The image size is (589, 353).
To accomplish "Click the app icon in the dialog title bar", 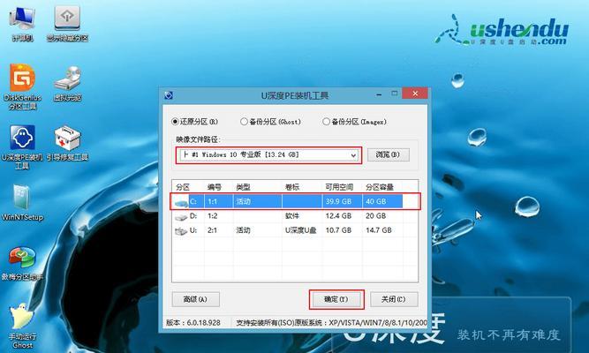I will pyautogui.click(x=169, y=95).
